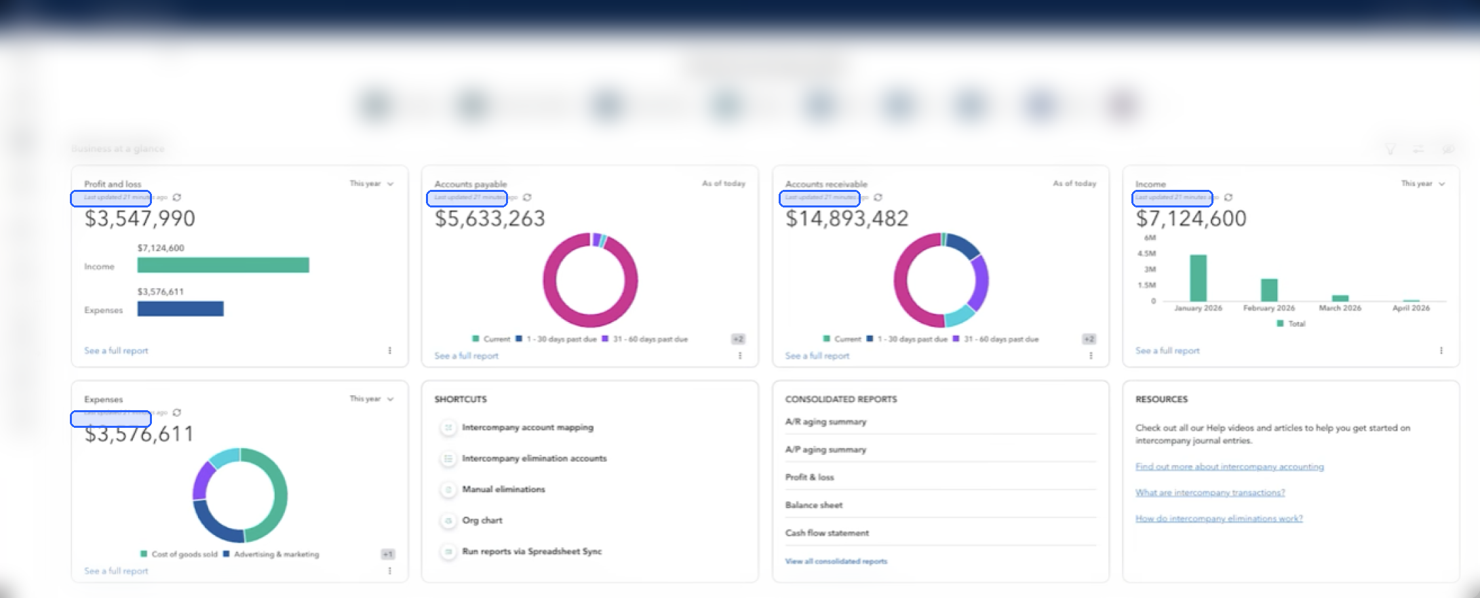
Task: Open Profit and loss widget three-dot menu
Action: click(x=389, y=351)
